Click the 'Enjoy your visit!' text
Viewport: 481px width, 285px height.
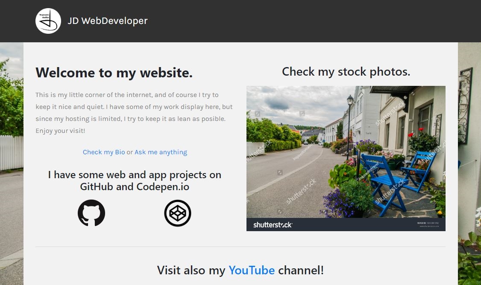coord(60,131)
